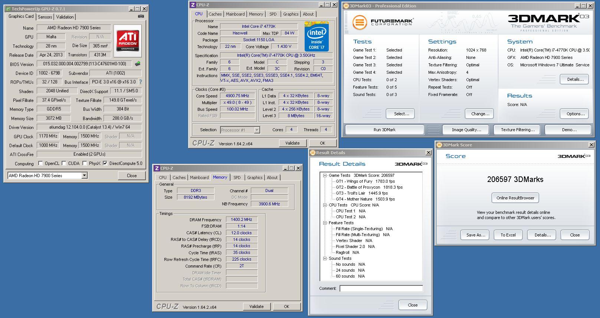Click the DRAM Frequency 1400.2 MHz value
The width and height of the screenshot is (600, 318).
pyautogui.click(x=242, y=219)
